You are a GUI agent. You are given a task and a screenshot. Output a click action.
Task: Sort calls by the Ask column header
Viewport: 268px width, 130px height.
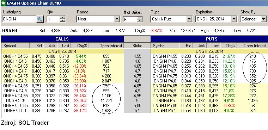pyautogui.click(x=50, y=45)
